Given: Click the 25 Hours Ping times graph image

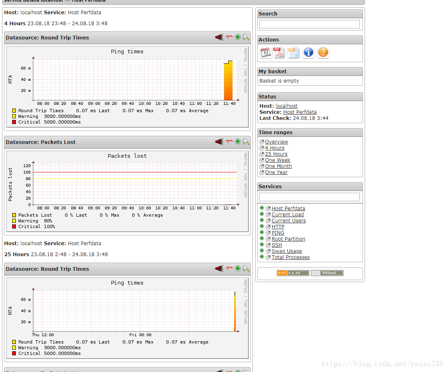Looking at the screenshot, I should click(x=127, y=318).
